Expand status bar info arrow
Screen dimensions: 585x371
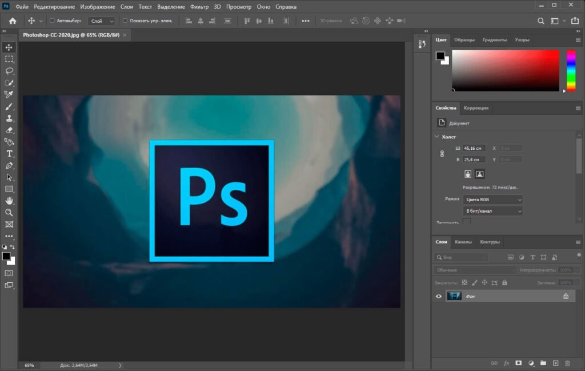[x=120, y=365]
